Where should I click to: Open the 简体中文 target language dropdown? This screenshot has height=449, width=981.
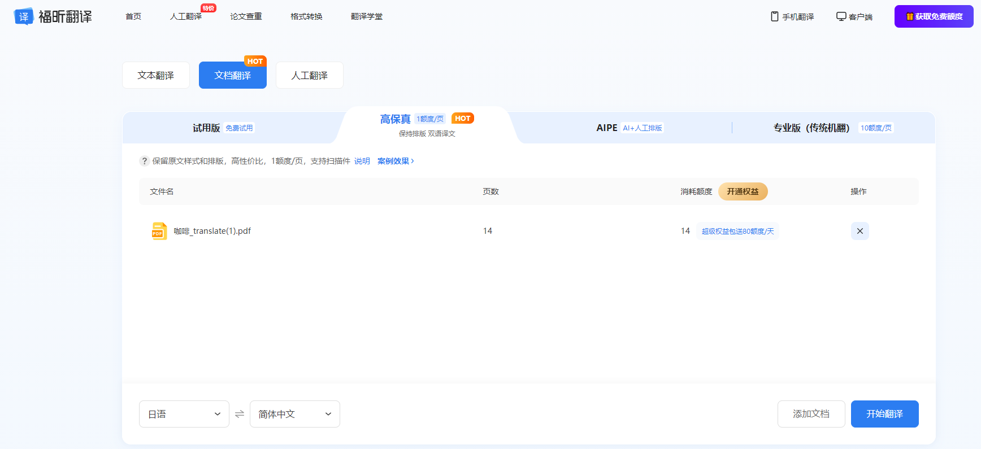pos(295,414)
